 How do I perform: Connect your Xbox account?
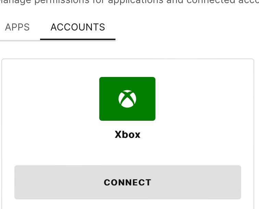click(127, 182)
